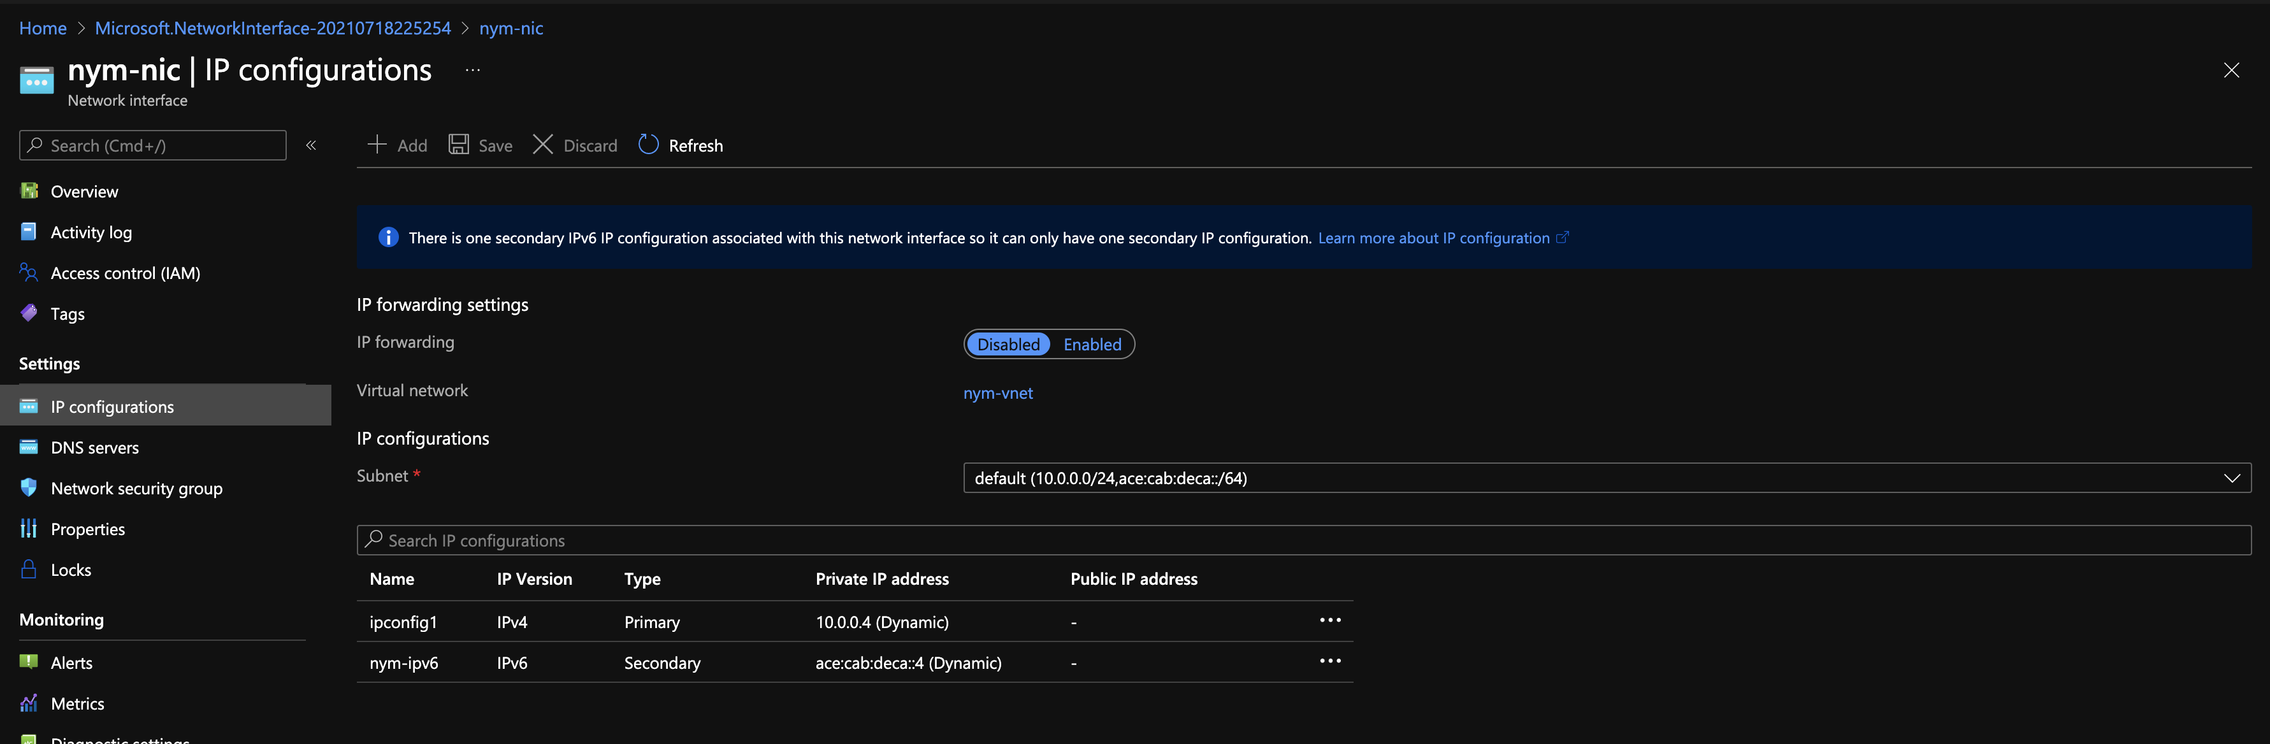
Task: Open the Overview menu item
Action: (83, 191)
